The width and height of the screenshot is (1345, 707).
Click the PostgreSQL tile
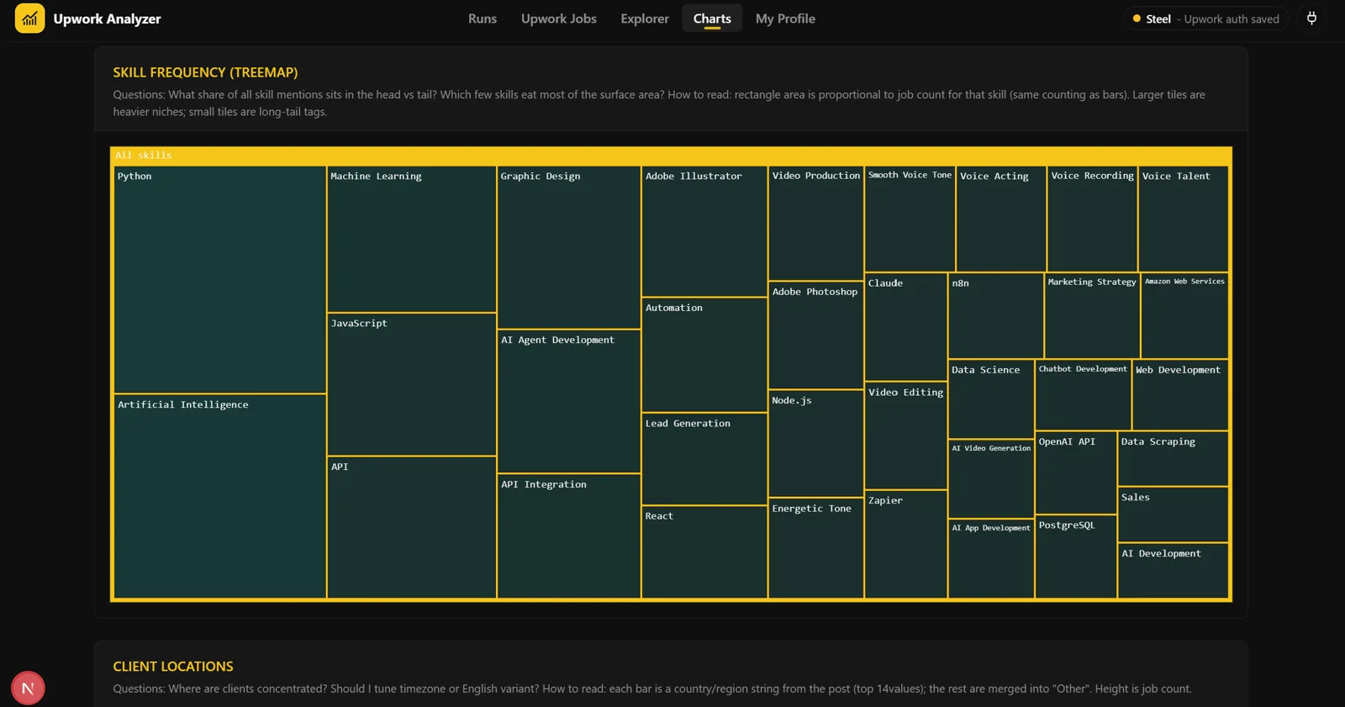(1076, 557)
